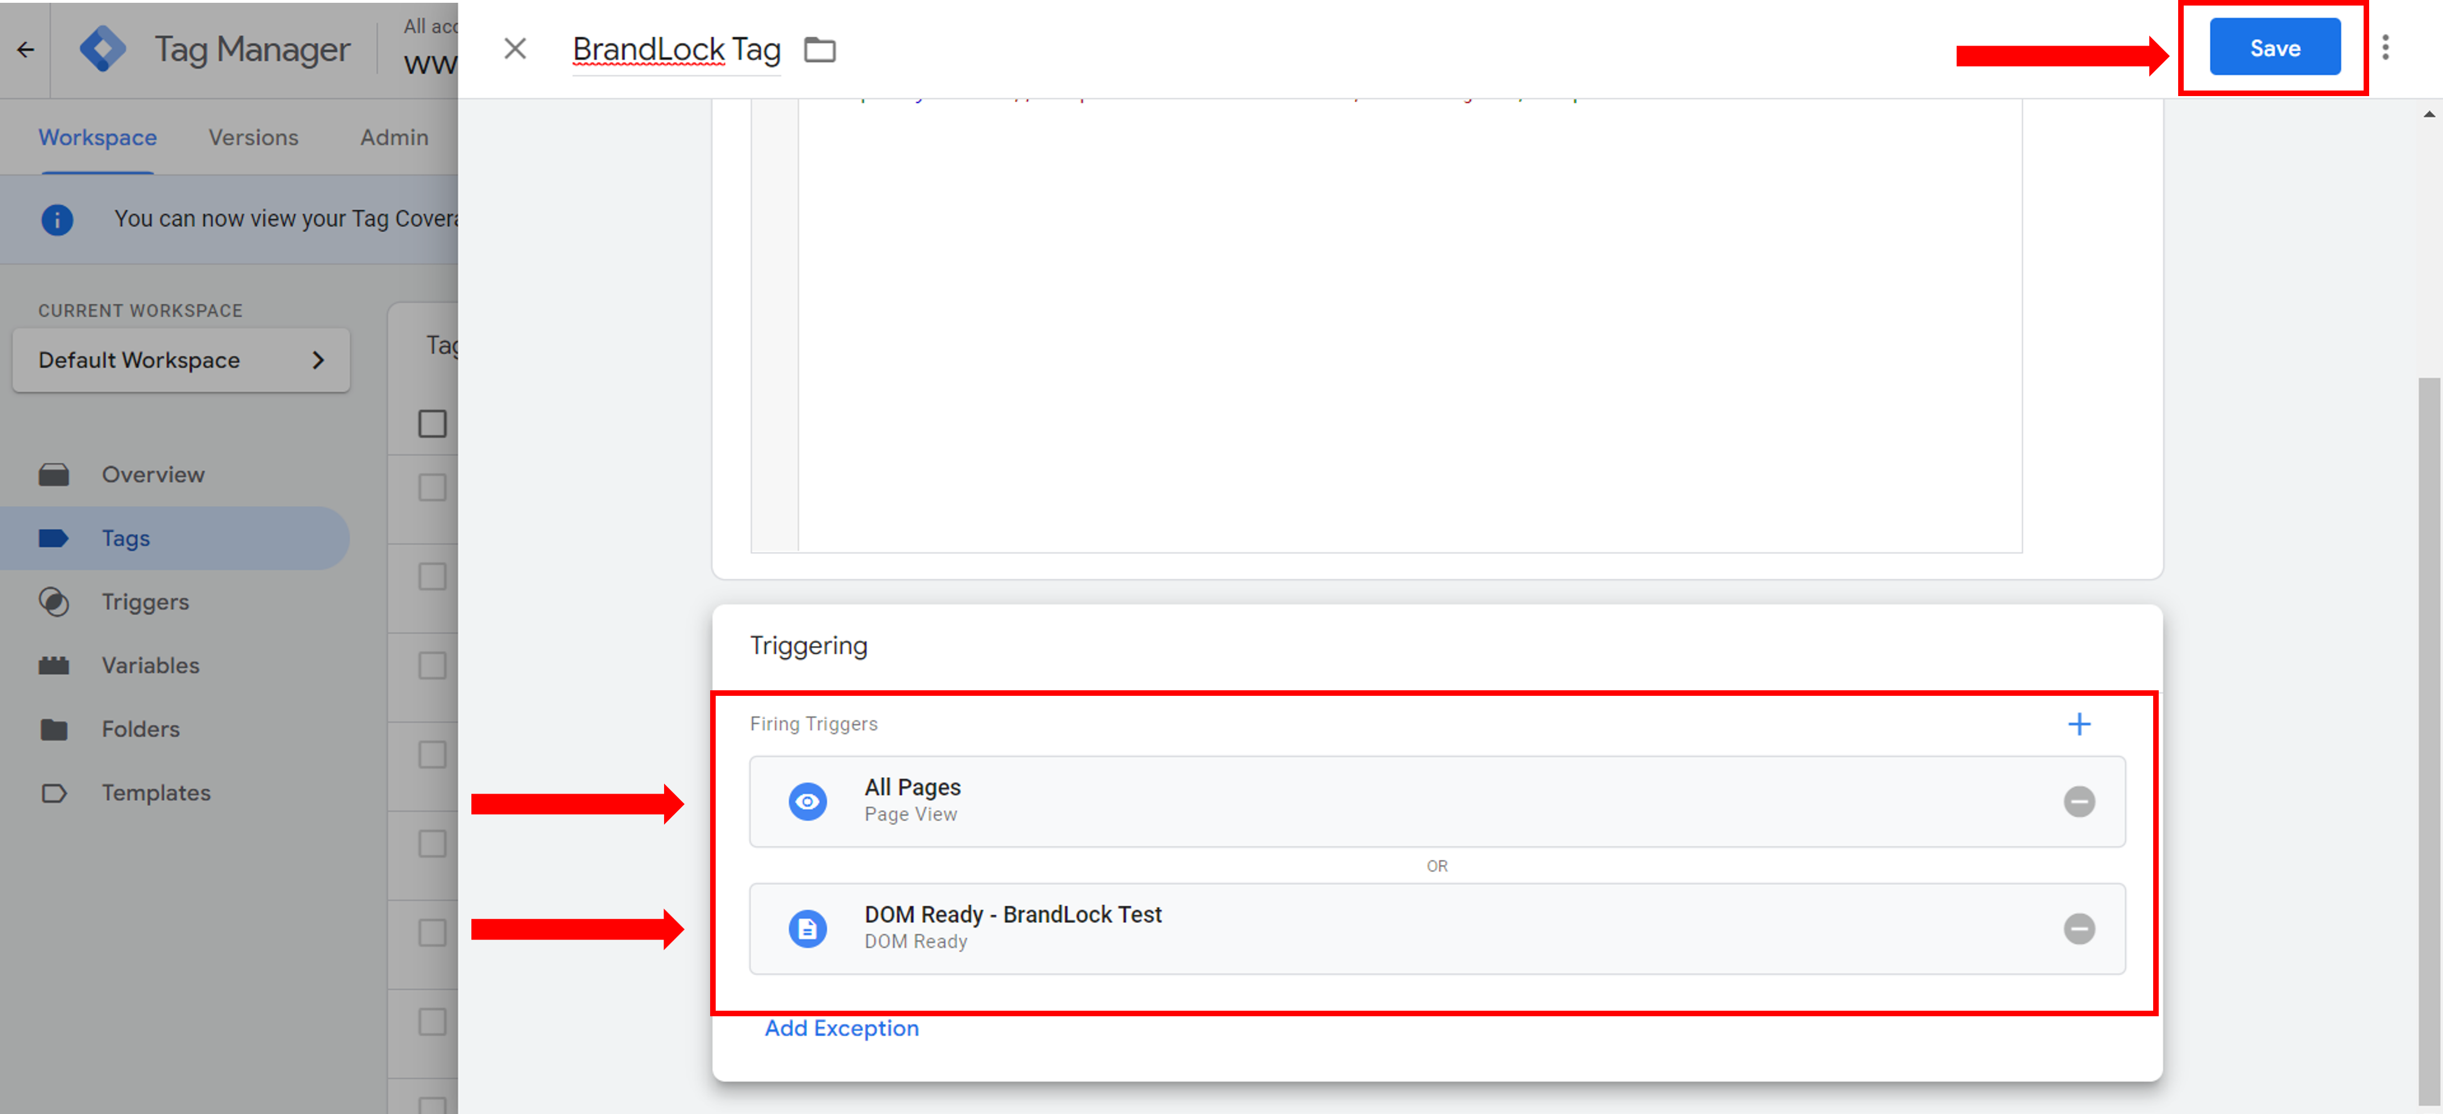Open the All Pages trigger entry
Viewport: 2443px width, 1114px height.
coord(1437,802)
